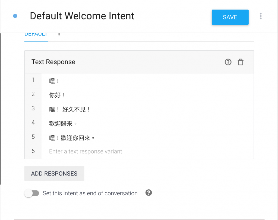Image resolution: width=278 pixels, height=220 pixels.
Task: Select response row 3 嘿！好久不見！
Action: pos(70,110)
